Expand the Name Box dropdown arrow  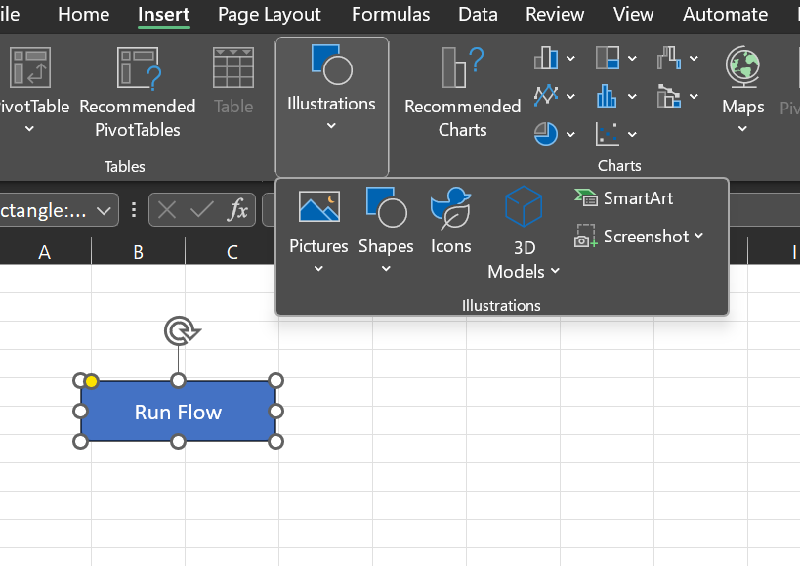104,210
